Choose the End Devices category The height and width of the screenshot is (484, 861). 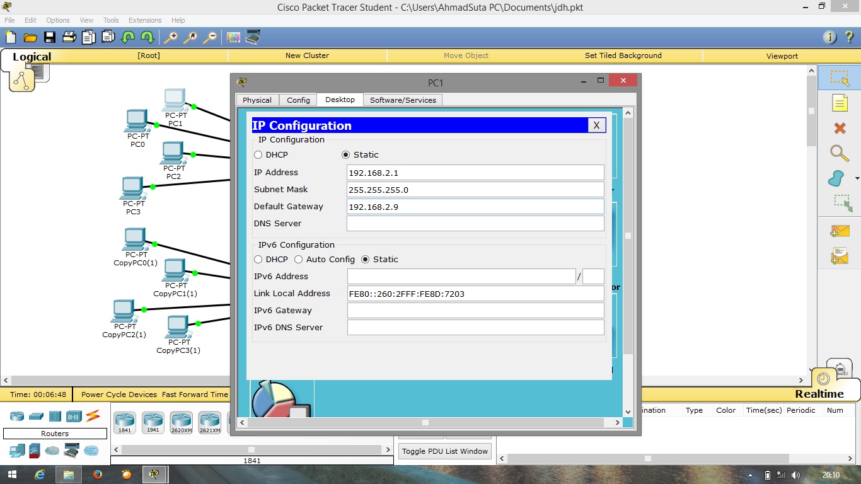tap(17, 451)
